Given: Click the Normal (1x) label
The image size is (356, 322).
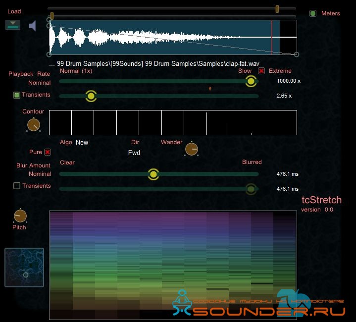Looking at the screenshot, I should click(76, 71).
